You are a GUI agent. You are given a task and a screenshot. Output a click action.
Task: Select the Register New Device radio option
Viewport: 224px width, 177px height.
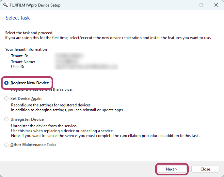pyautogui.click(x=7, y=83)
